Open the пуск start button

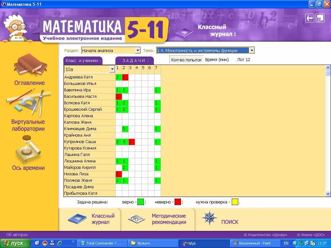[15, 243]
